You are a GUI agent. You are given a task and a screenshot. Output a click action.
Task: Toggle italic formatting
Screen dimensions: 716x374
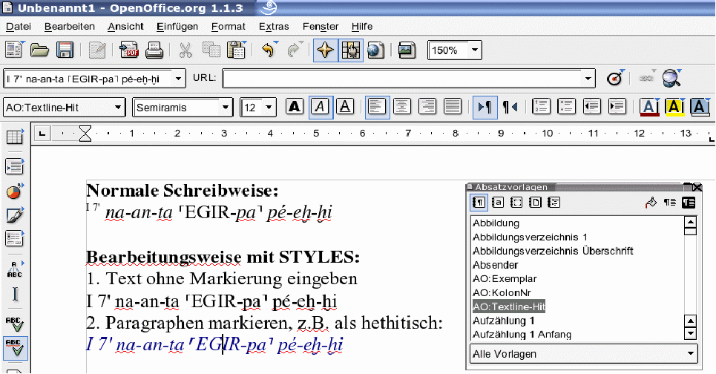320,107
